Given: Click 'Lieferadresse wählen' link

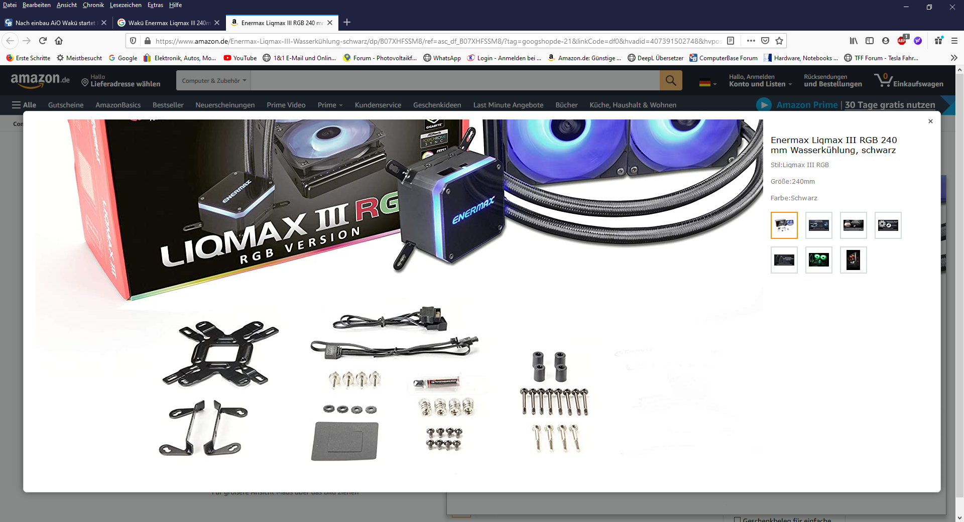Looking at the screenshot, I should coord(126,84).
